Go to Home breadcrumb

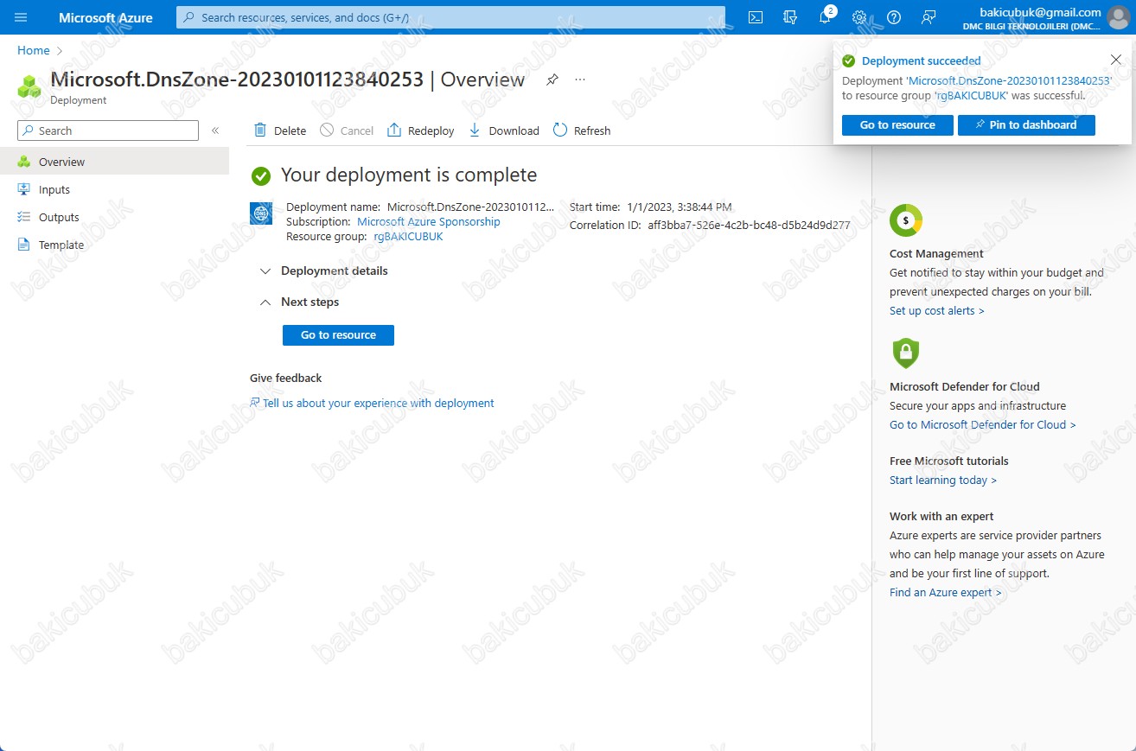coord(34,51)
